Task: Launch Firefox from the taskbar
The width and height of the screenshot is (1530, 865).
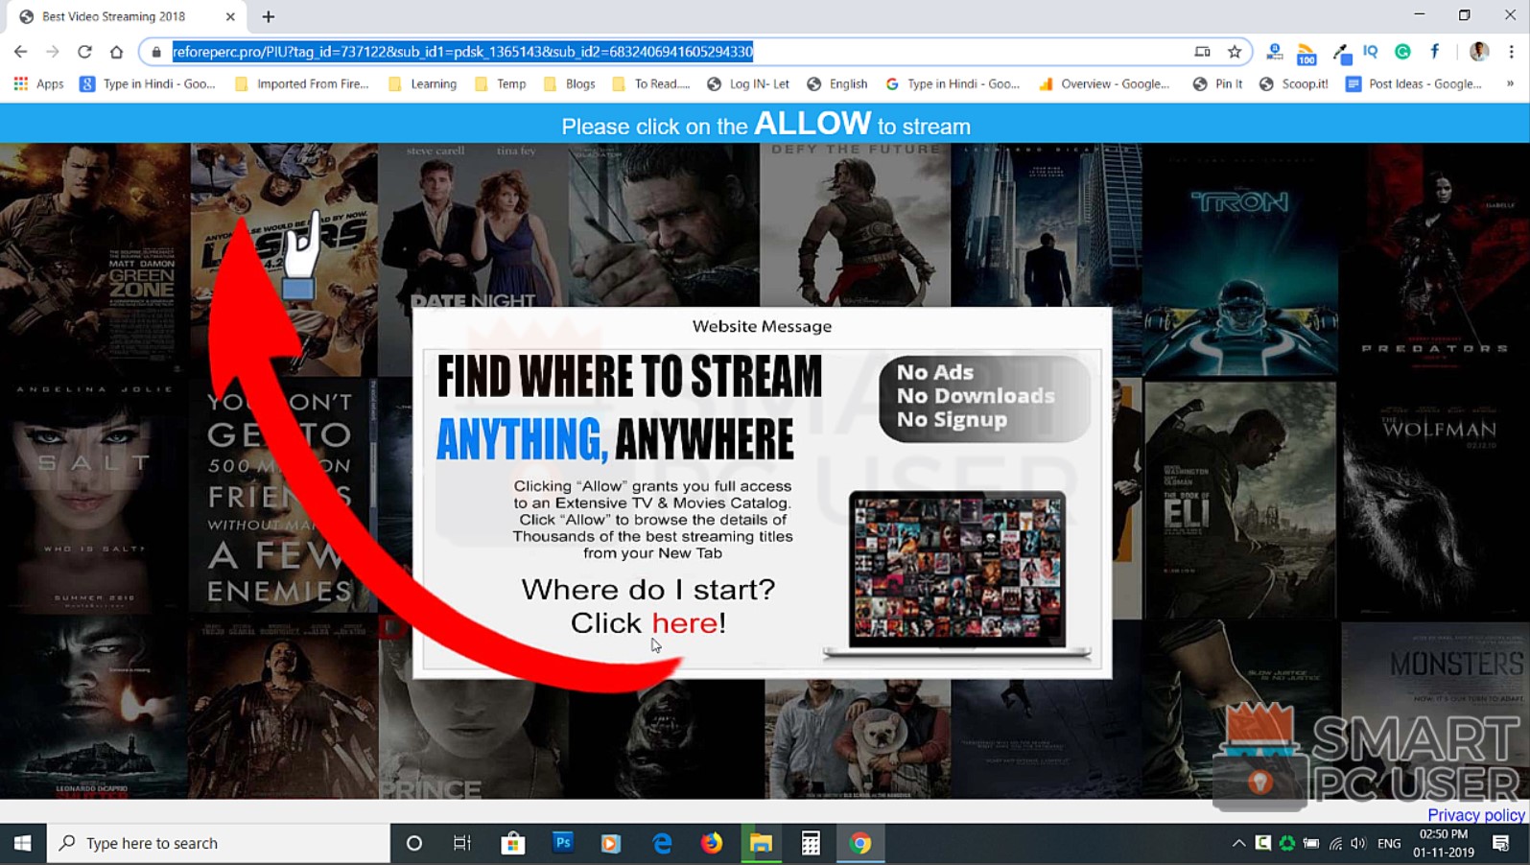Action: tap(711, 844)
